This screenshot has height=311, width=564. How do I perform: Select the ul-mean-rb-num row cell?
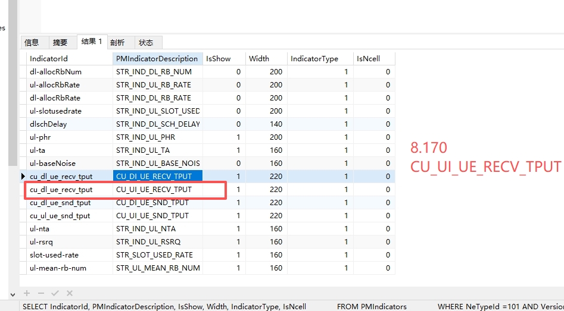click(58, 268)
